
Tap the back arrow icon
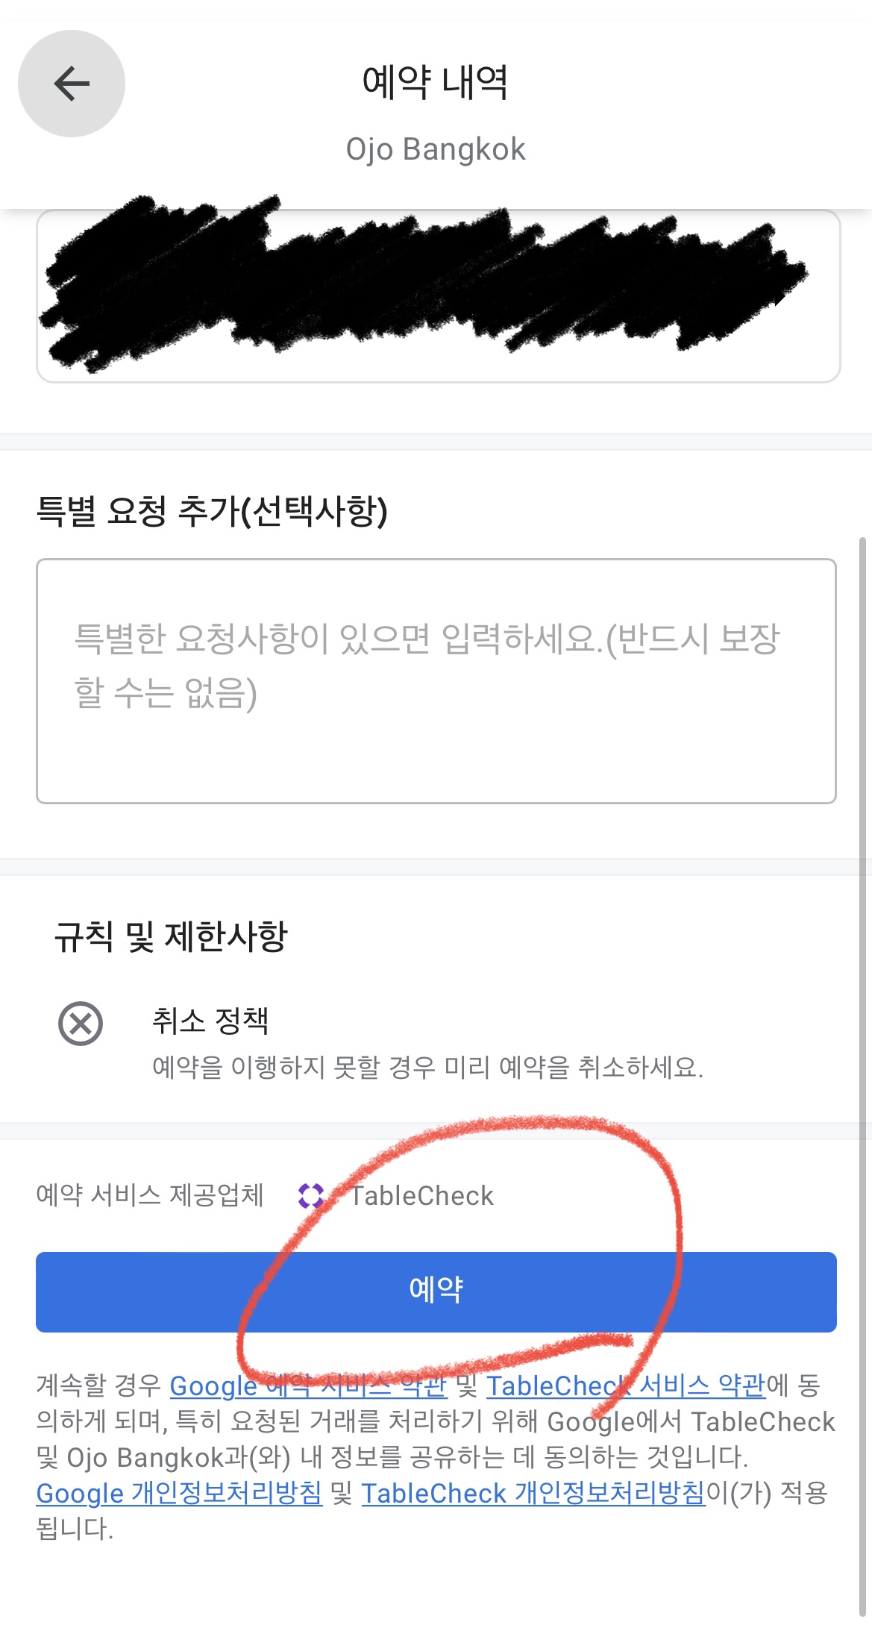coord(72,83)
